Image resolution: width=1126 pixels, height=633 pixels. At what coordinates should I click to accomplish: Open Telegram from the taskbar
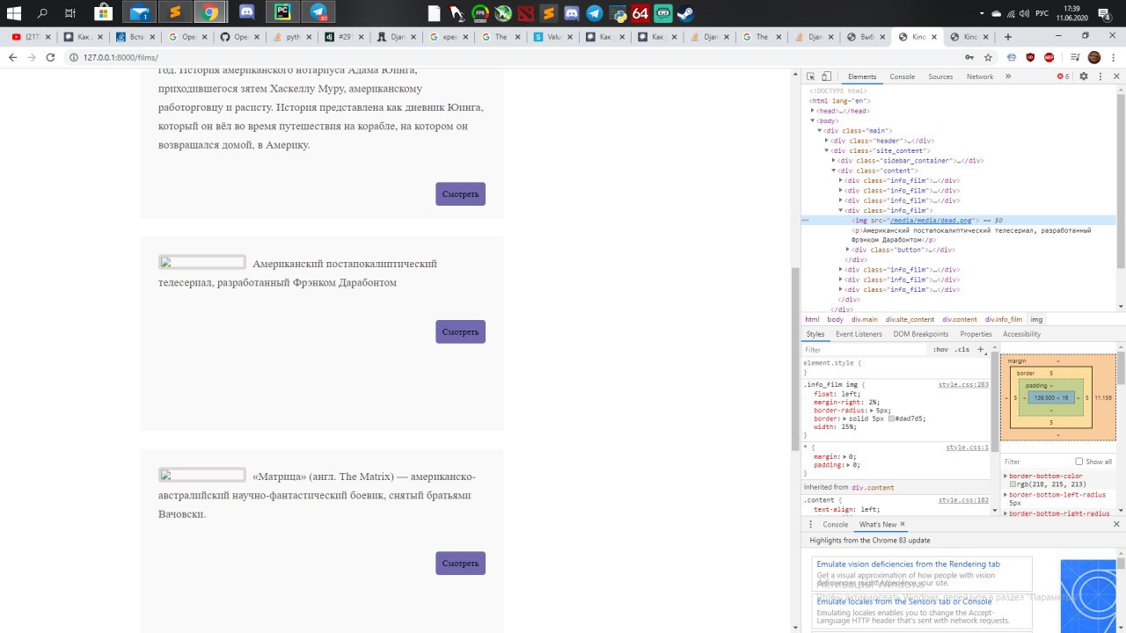pos(318,12)
